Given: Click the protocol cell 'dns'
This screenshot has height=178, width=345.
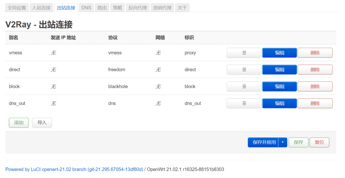Looking at the screenshot, I should [112, 103].
